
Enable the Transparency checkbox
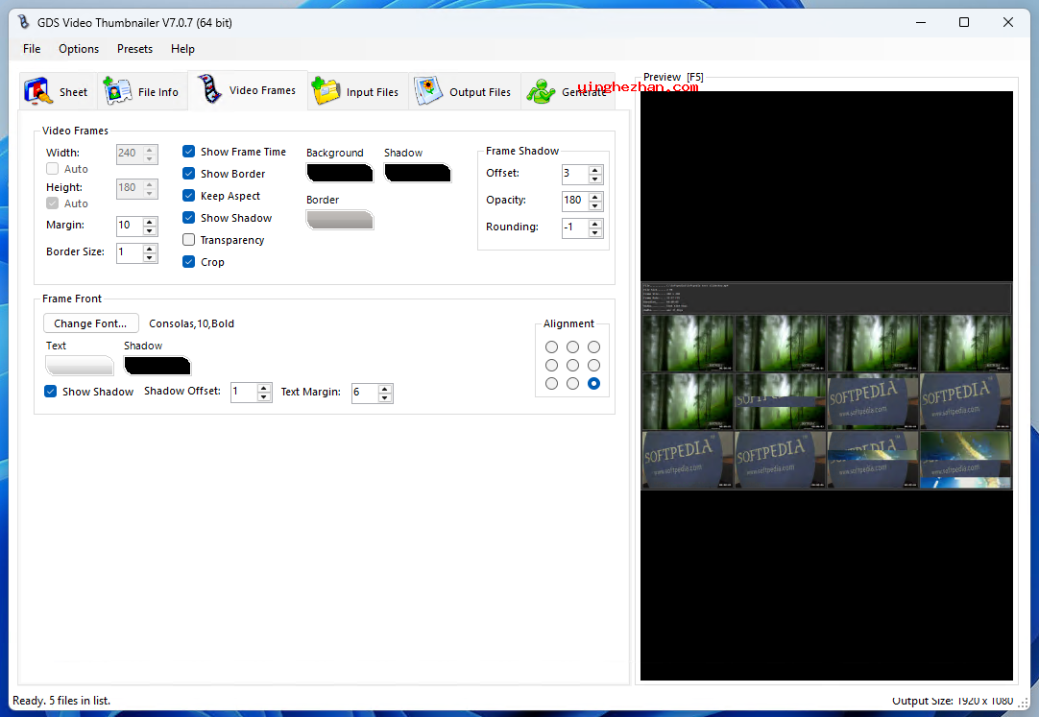189,240
